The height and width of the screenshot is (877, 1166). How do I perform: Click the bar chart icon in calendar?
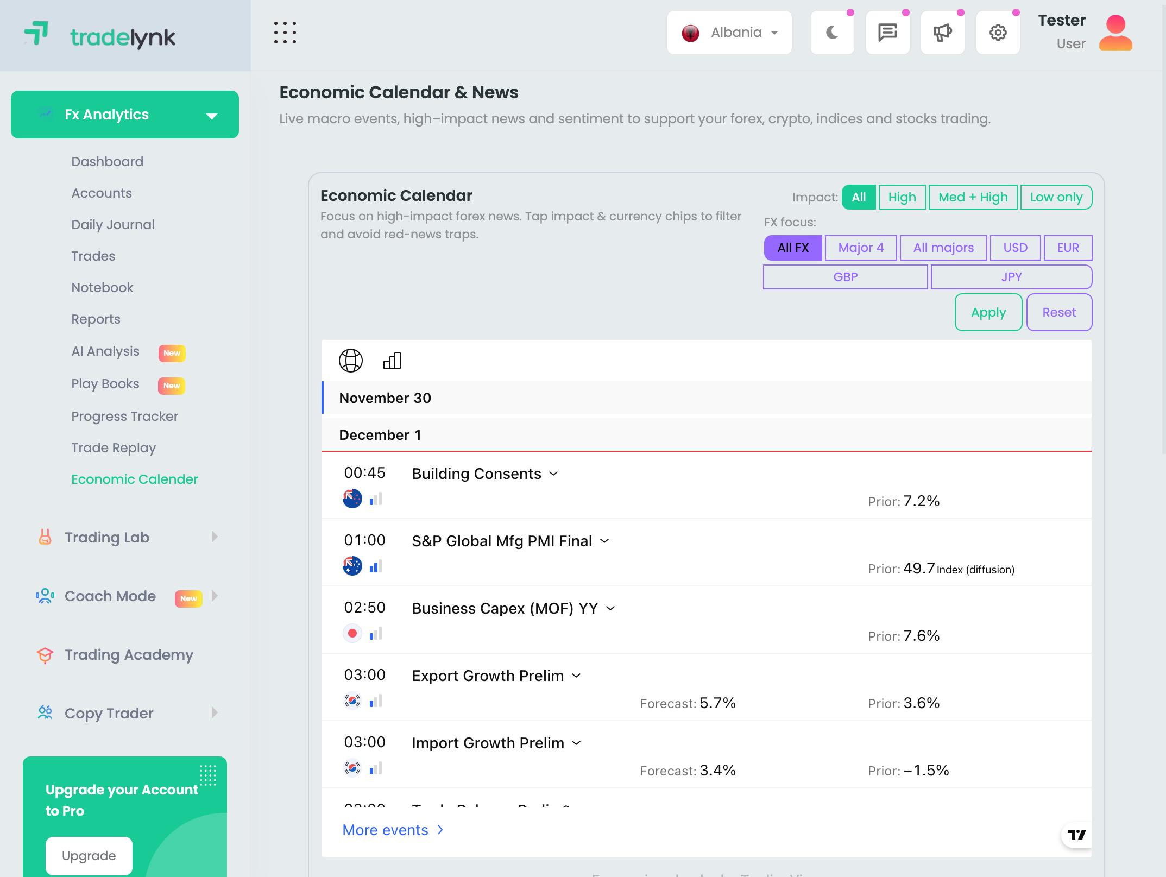(x=392, y=361)
